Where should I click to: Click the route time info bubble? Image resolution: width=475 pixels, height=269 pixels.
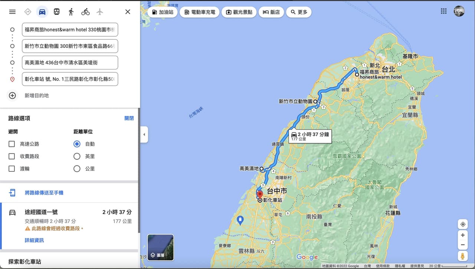[x=310, y=136]
